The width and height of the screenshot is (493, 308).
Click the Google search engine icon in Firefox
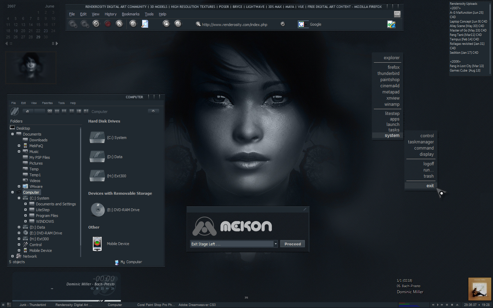(x=301, y=24)
